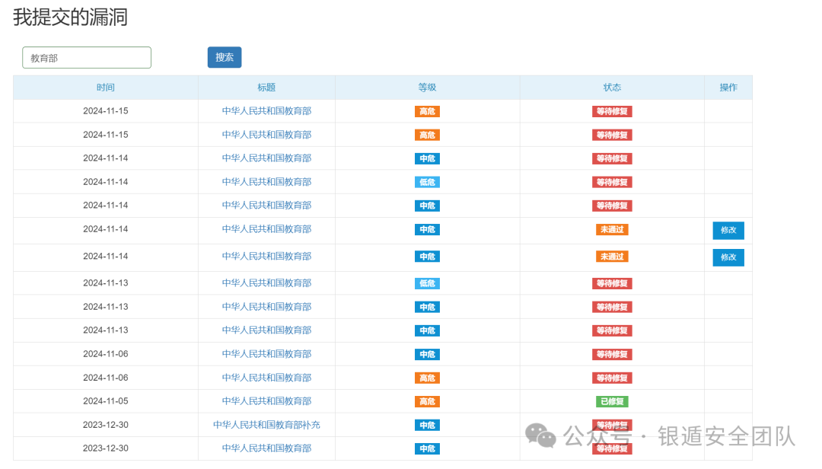
Task: Click the date cell of the 2024-11-13 低危 row
Action: 105,283
